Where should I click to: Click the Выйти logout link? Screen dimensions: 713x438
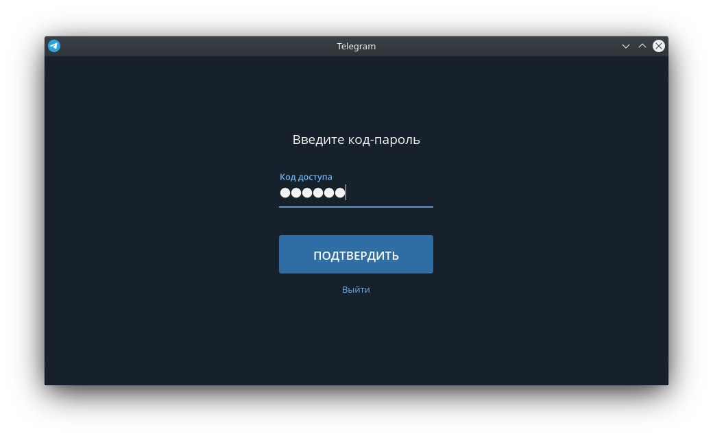(x=356, y=290)
